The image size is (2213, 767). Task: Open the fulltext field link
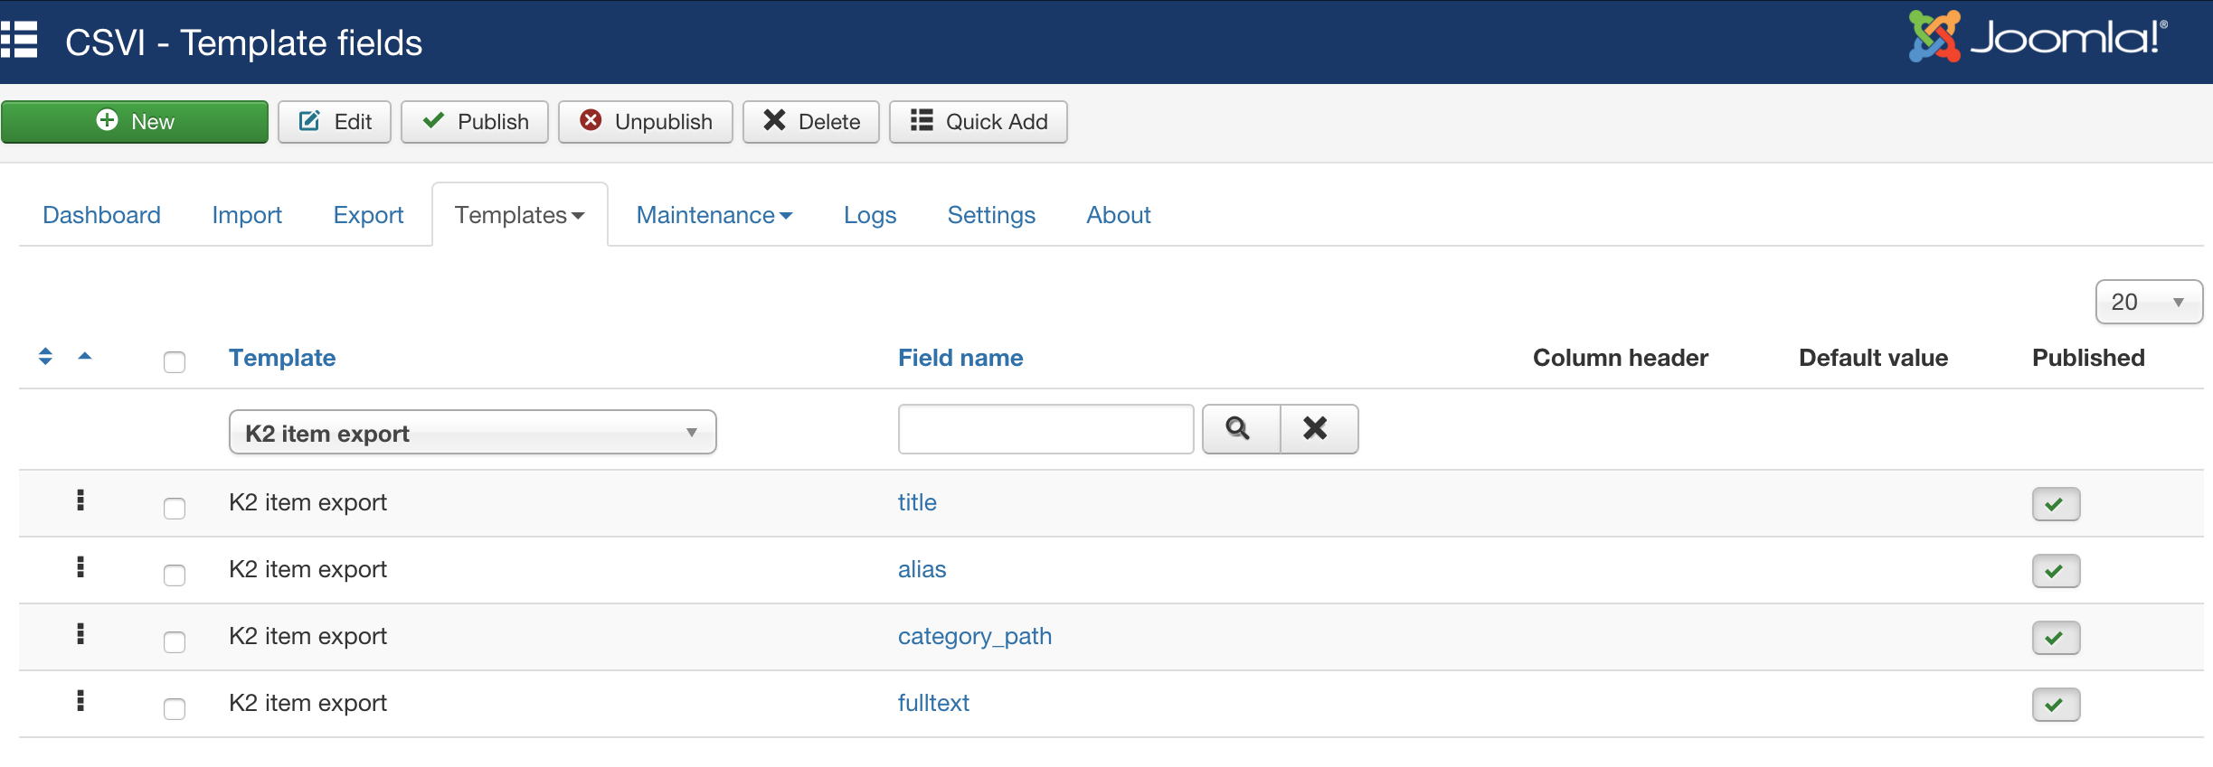[933, 703]
